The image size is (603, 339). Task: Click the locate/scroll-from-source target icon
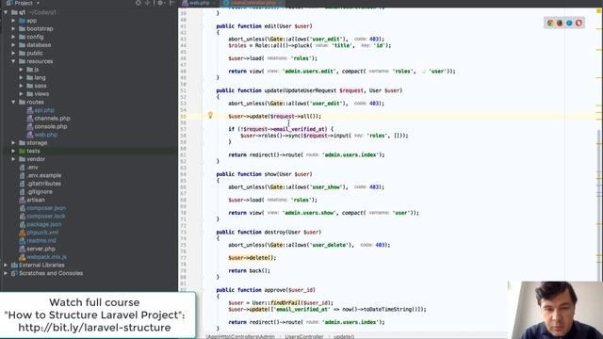click(139, 3)
